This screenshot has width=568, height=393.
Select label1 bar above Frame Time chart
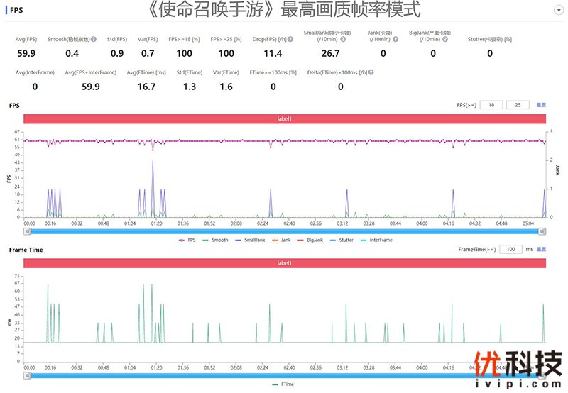tap(284, 263)
